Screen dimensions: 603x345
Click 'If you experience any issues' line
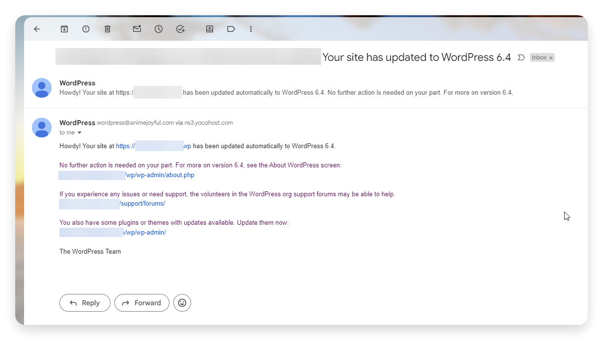point(227,194)
